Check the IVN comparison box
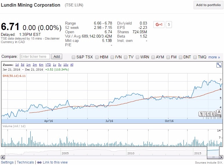The width and height of the screenshot is (224, 165). tap(112, 57)
